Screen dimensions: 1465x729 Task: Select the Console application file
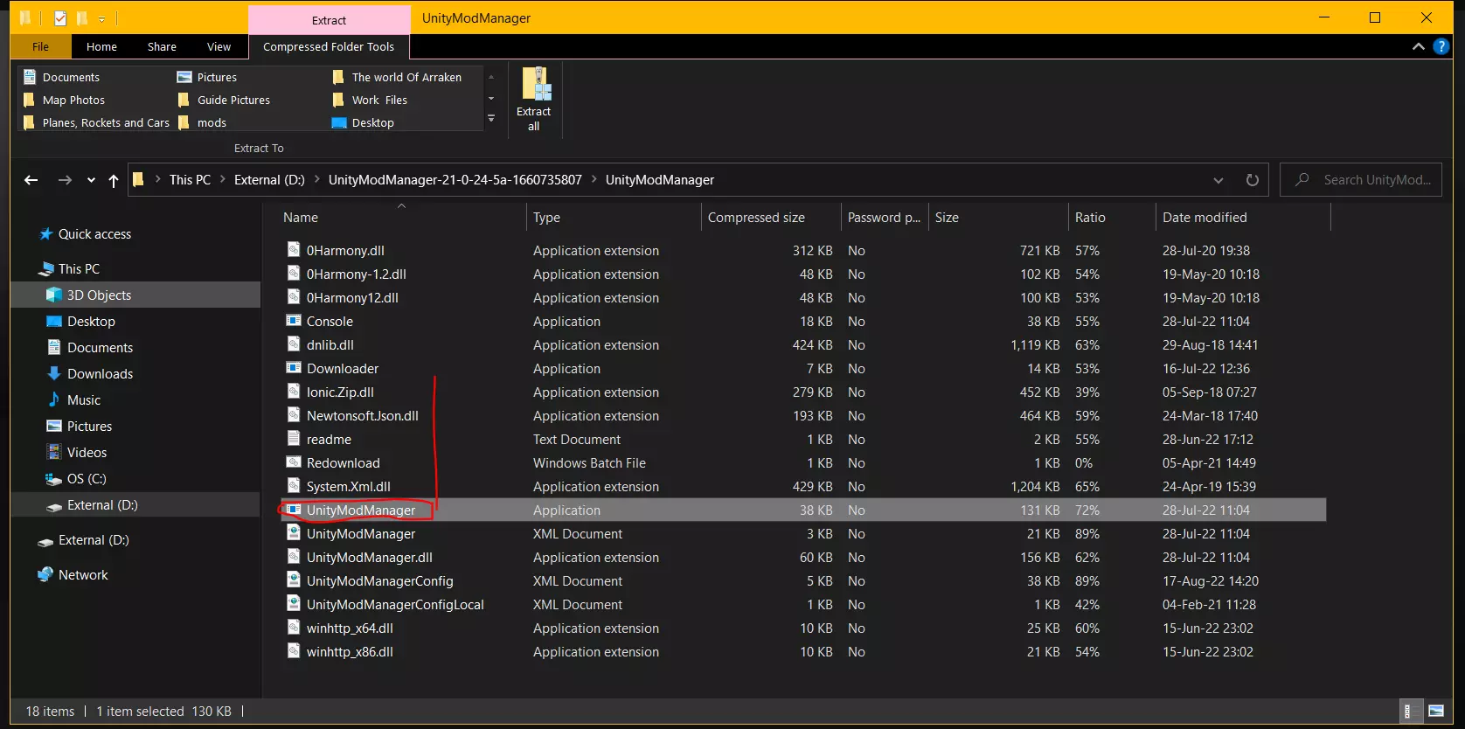pyautogui.click(x=330, y=322)
